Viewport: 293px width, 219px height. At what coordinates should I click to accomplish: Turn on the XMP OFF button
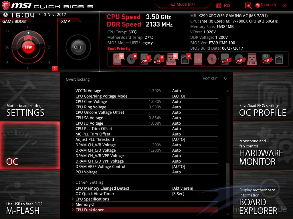click(78, 47)
